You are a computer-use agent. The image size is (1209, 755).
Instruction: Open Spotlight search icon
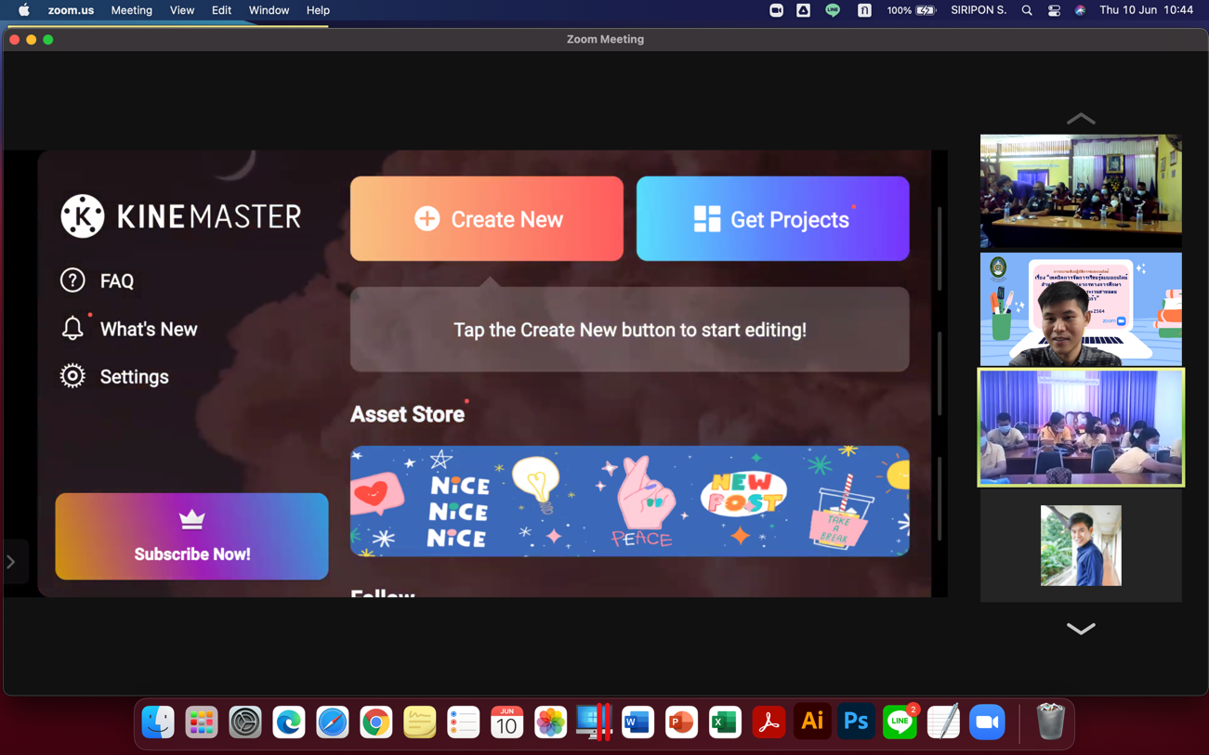(x=1027, y=10)
